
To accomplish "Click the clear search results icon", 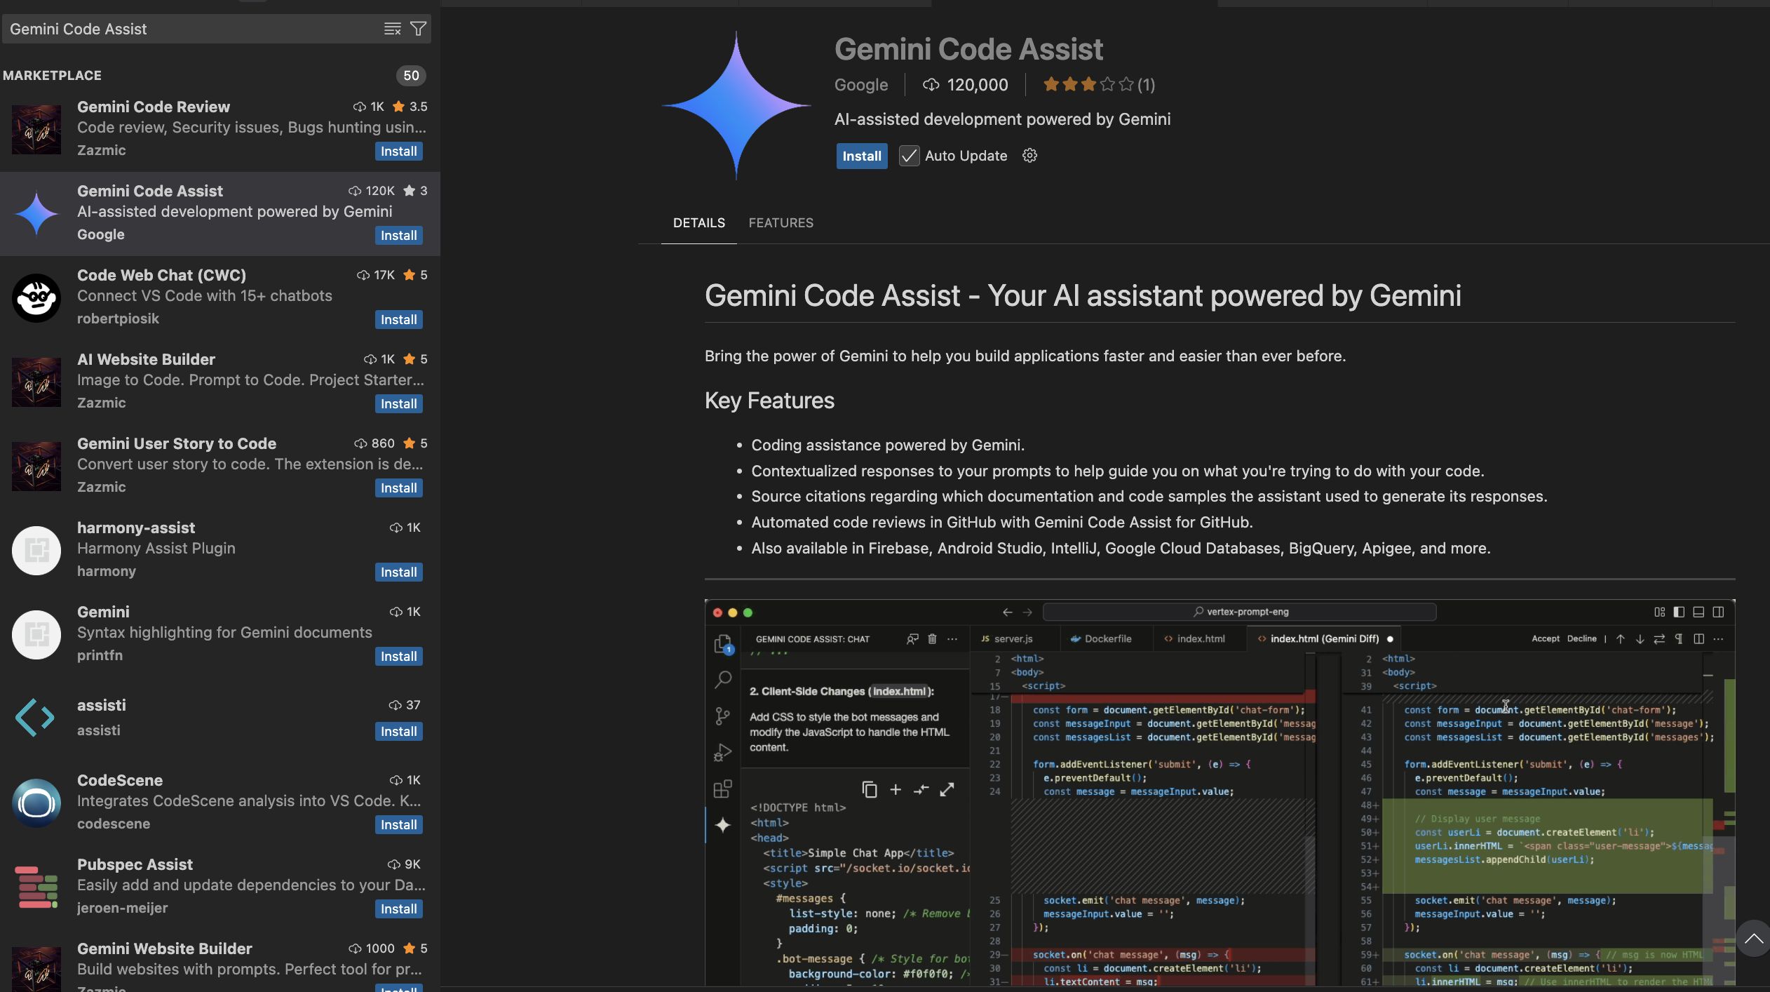I will pyautogui.click(x=392, y=29).
